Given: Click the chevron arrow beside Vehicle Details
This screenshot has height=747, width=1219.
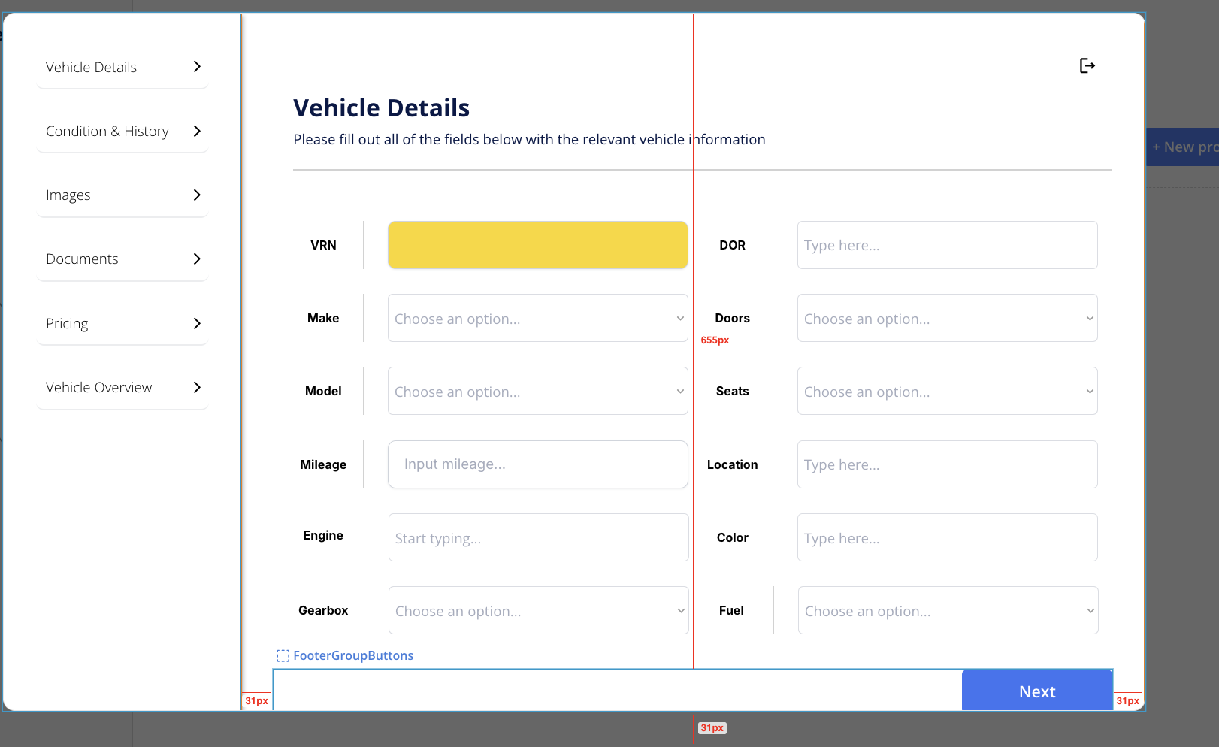Looking at the screenshot, I should 197,67.
